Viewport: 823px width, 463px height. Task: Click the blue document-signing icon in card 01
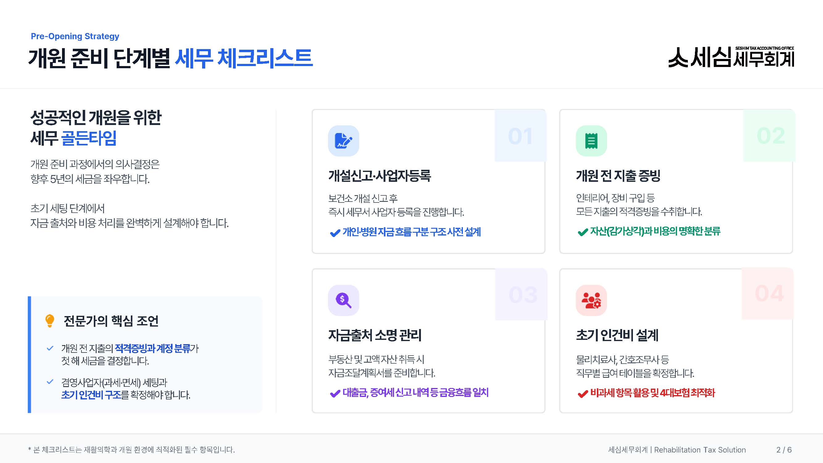tap(343, 140)
